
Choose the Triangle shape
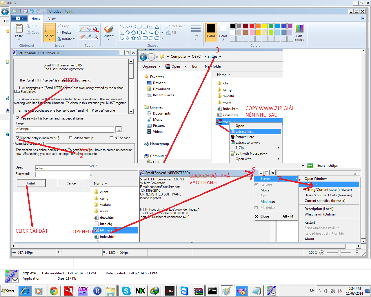[157, 27]
